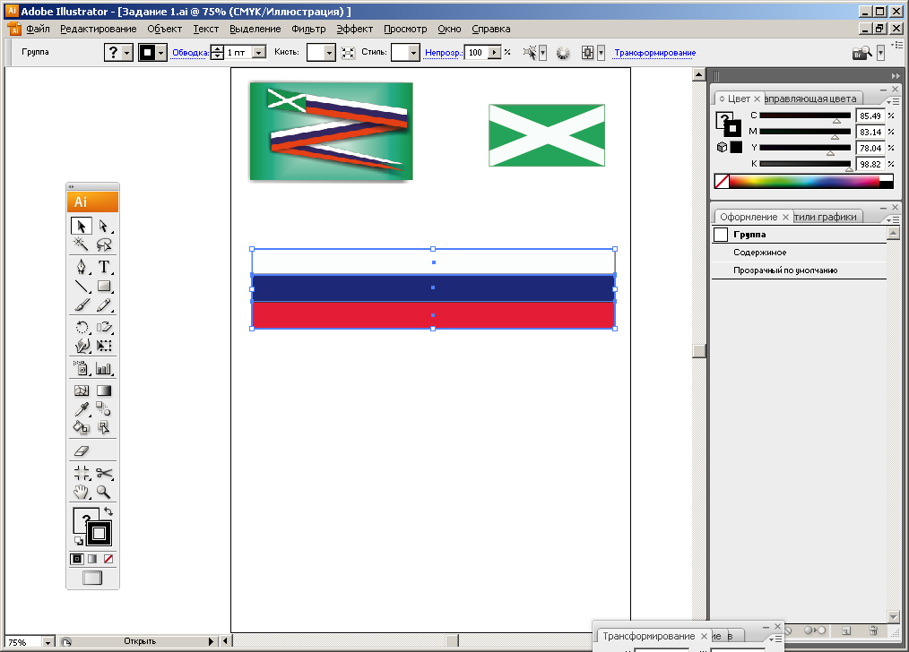909x652 pixels.
Task: Select the Pencil tool
Action: [104, 305]
